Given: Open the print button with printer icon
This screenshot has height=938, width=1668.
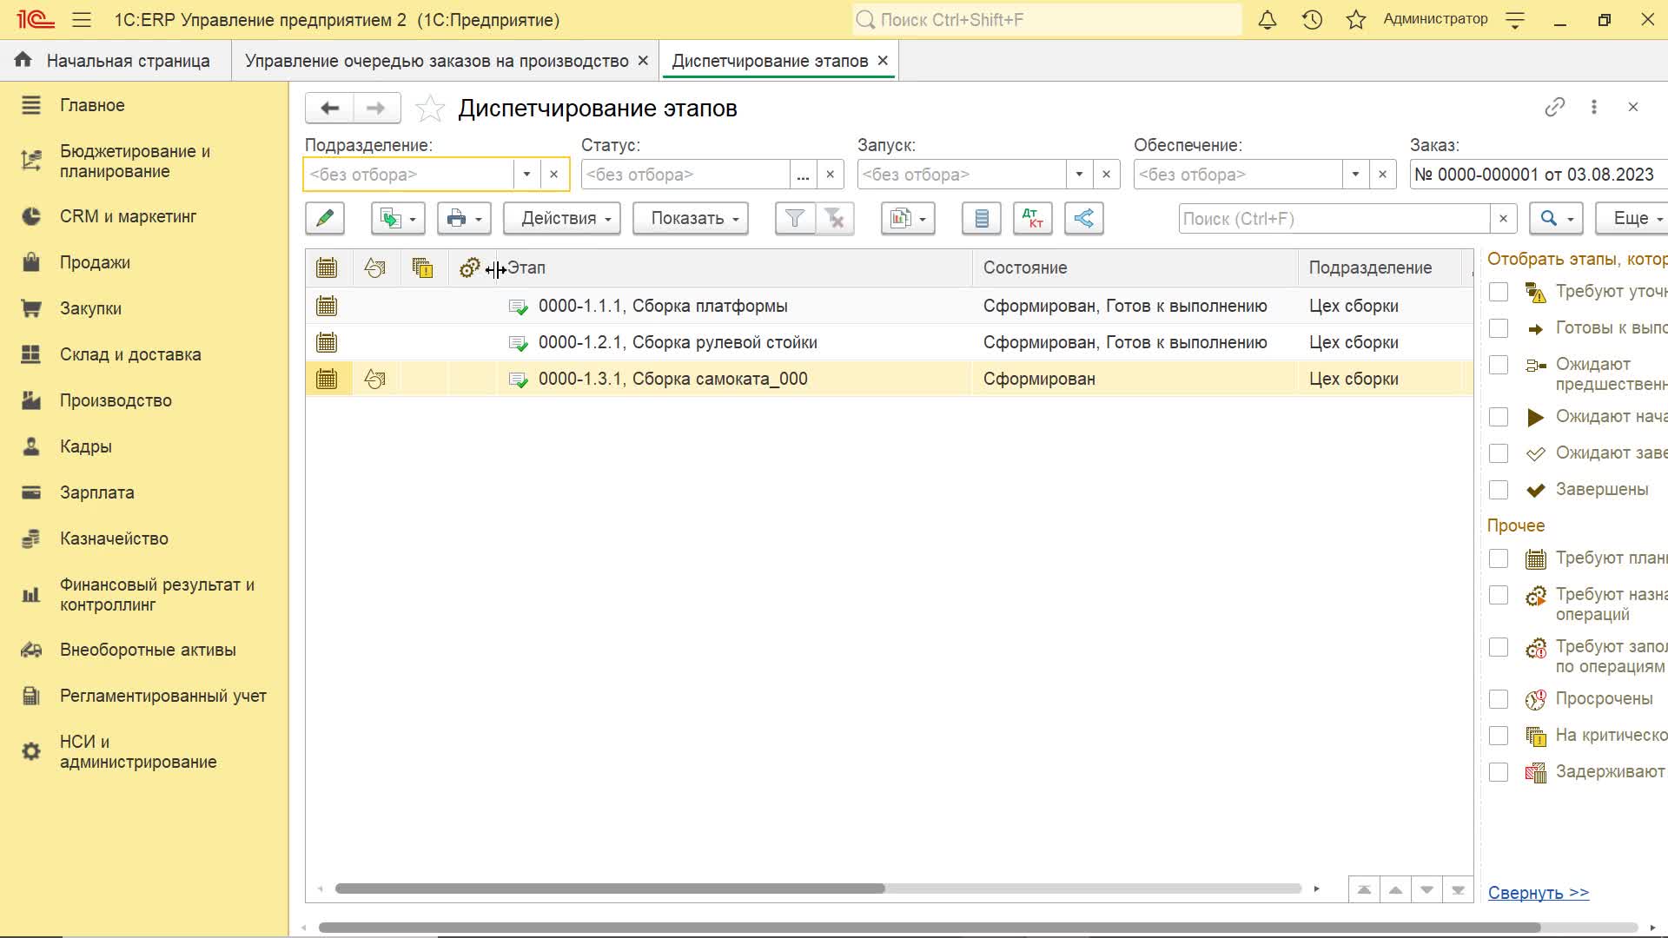Looking at the screenshot, I should pyautogui.click(x=464, y=218).
